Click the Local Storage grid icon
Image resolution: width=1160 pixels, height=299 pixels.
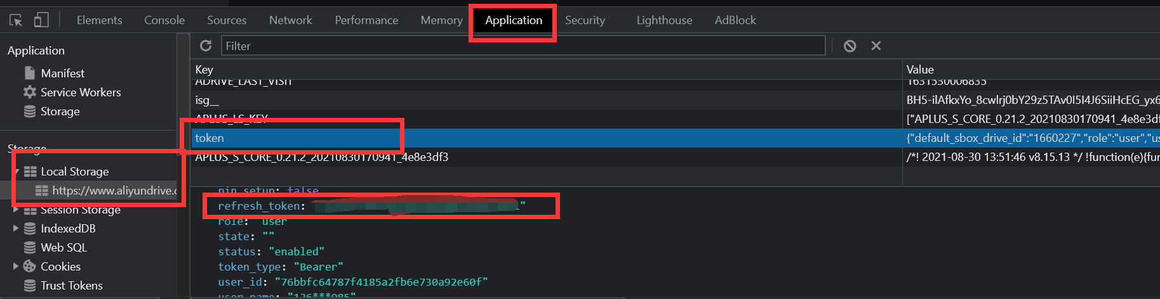pyautogui.click(x=30, y=172)
